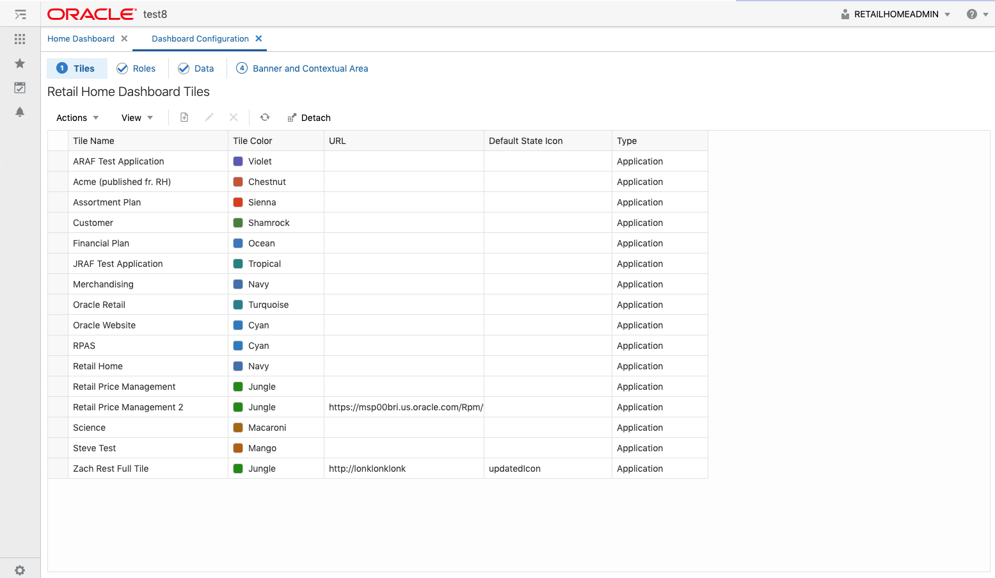The height and width of the screenshot is (578, 995).
Task: Open the View dropdown menu
Action: [x=136, y=118]
